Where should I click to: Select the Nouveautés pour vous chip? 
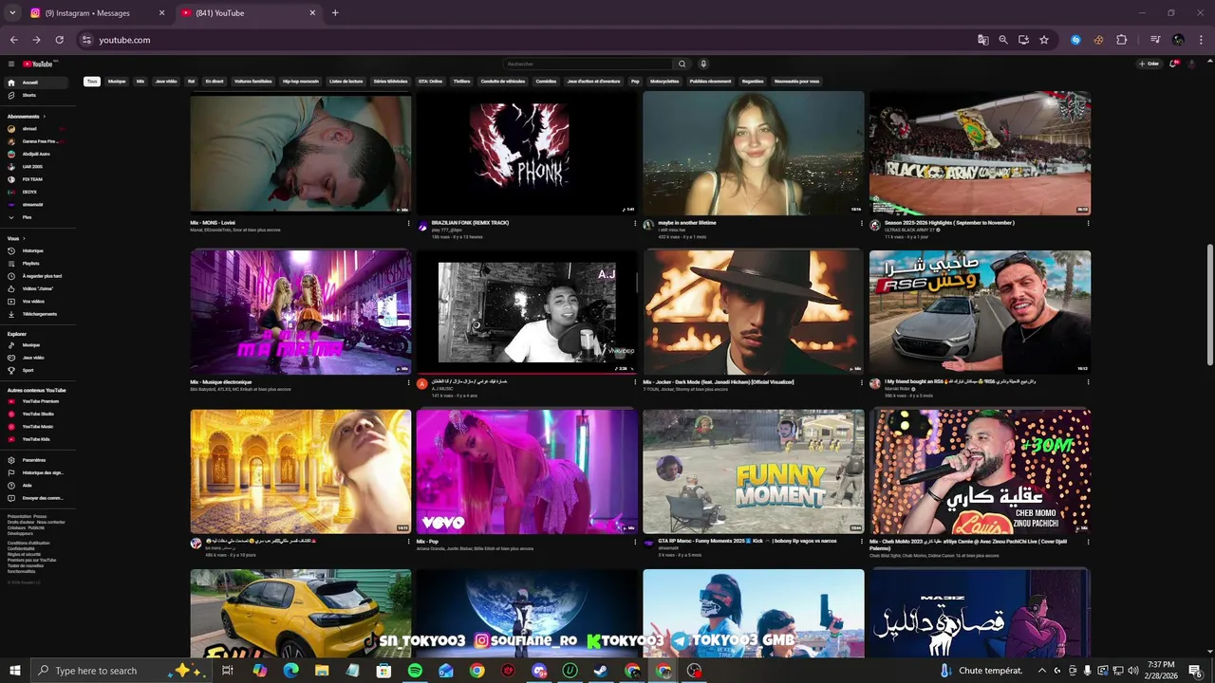click(796, 82)
